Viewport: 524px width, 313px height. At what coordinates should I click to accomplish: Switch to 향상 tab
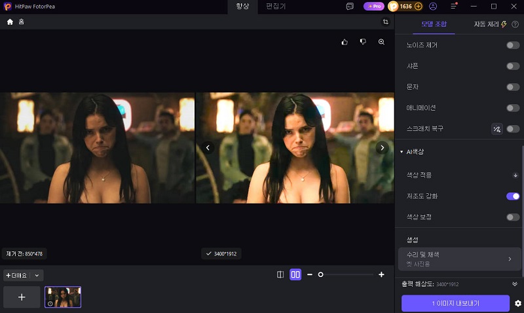click(242, 7)
